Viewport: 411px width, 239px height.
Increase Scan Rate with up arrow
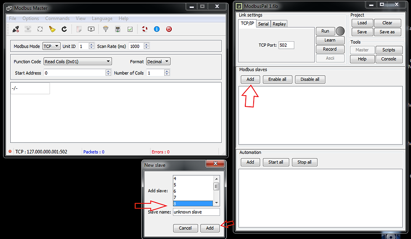coord(147,44)
